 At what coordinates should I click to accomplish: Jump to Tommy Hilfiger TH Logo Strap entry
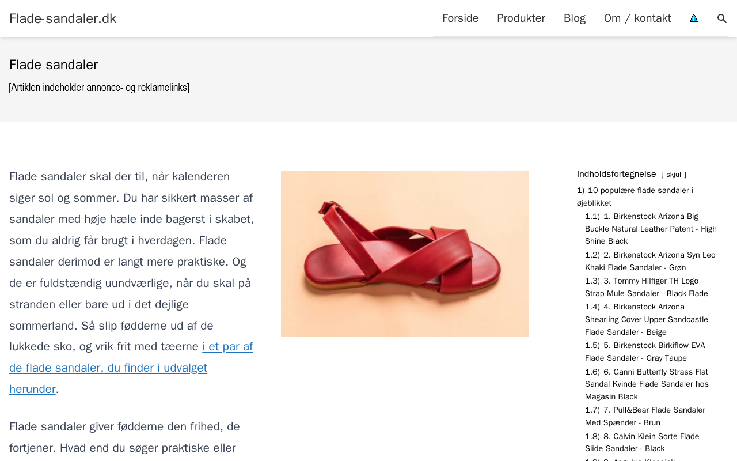647,287
